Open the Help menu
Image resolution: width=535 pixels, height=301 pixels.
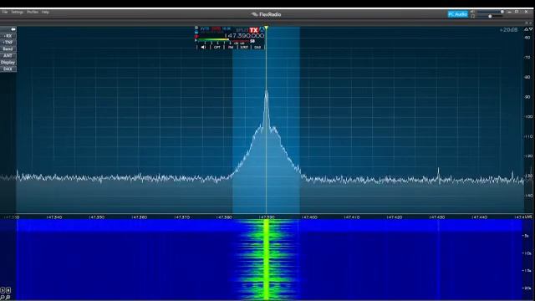[45, 12]
